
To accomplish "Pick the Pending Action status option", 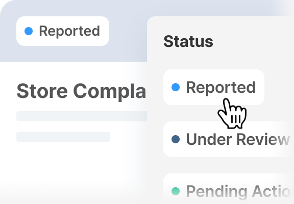I will (229, 189).
